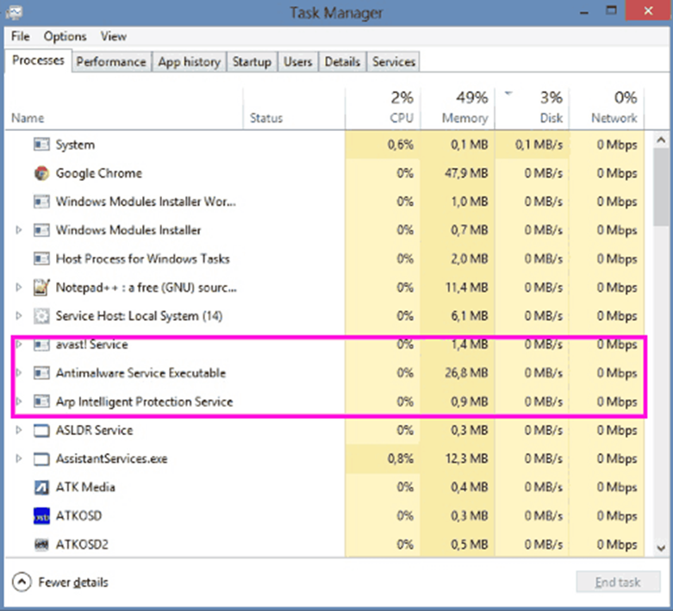The height and width of the screenshot is (611, 673).
Task: Sort by the CPU column header
Action: (x=383, y=109)
